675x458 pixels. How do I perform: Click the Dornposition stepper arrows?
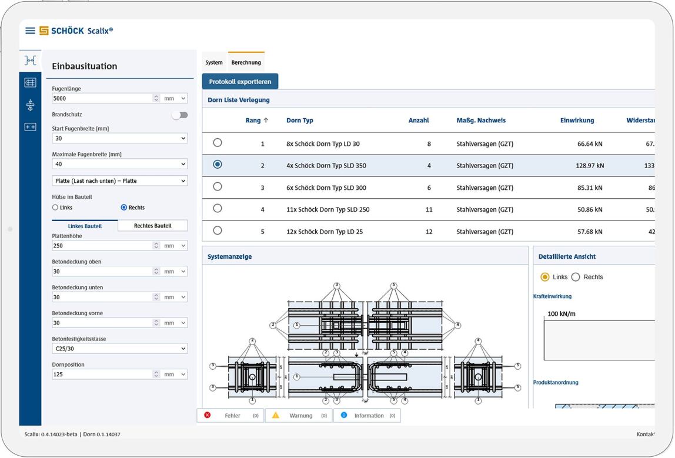click(156, 374)
